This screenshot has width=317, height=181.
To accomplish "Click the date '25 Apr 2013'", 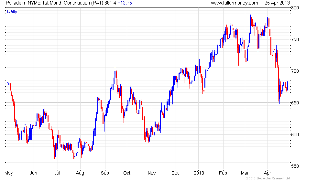I will (277, 3).
